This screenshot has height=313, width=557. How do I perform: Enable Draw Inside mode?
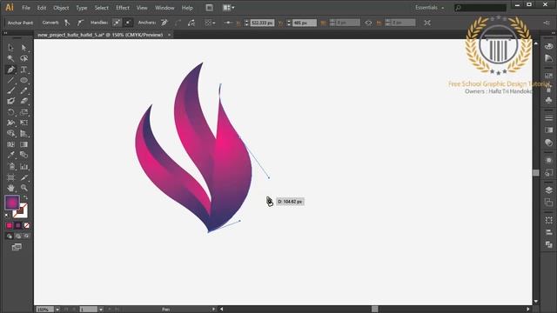pos(26,236)
